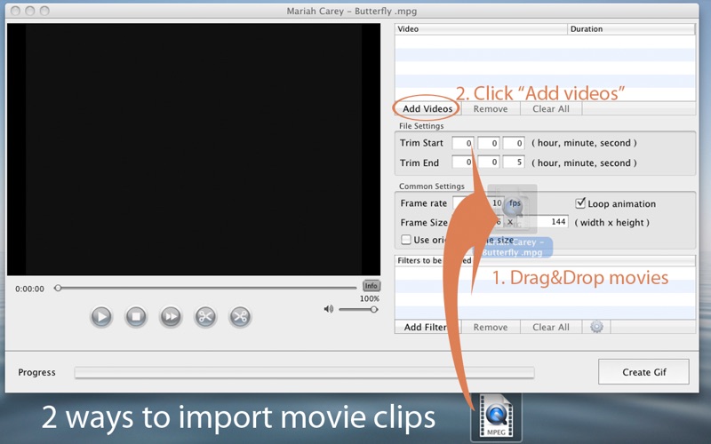Click the second scissors trim icon
Screen dimensions: 711x444
(240, 316)
